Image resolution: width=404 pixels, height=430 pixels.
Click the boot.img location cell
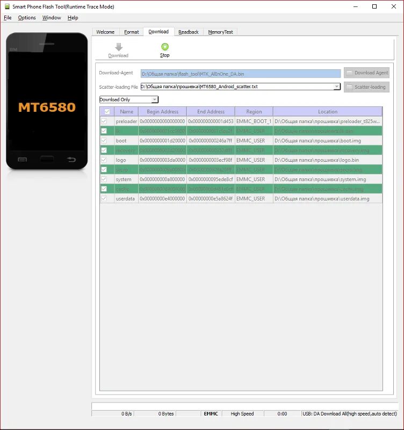328,141
